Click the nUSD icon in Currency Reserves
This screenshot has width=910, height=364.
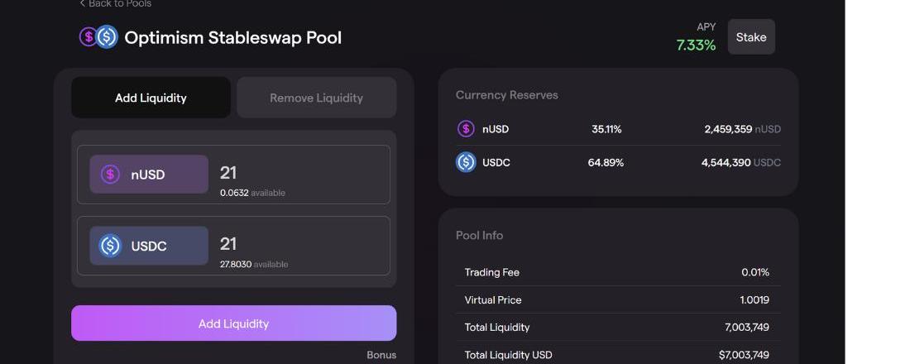click(x=466, y=129)
